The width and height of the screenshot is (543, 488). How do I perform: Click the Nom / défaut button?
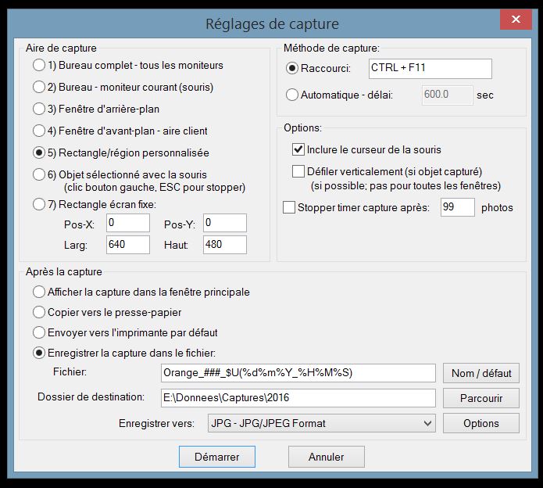point(481,373)
